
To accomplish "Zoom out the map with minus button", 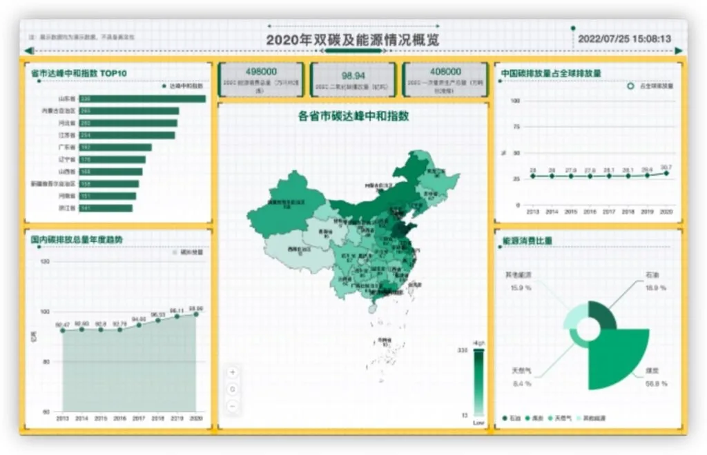I will click(233, 406).
